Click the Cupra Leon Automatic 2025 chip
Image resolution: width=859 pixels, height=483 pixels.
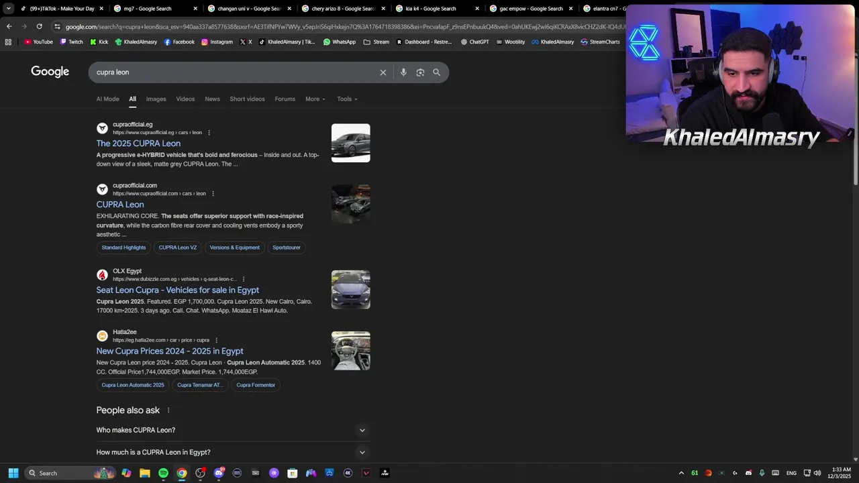pyautogui.click(x=133, y=385)
